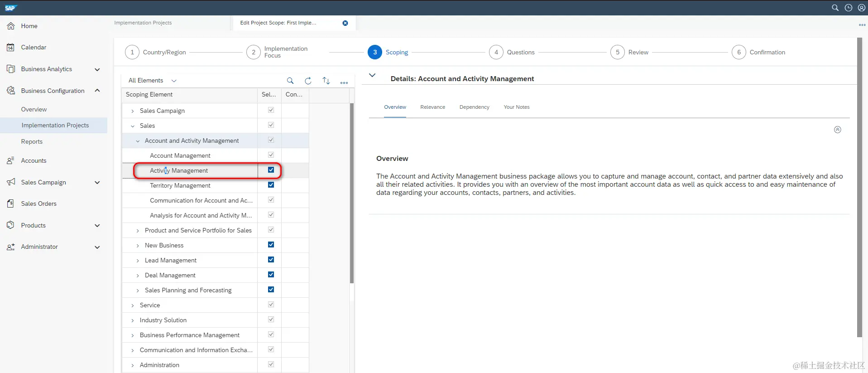The width and height of the screenshot is (868, 373).
Task: Open Sales Orders in the sidebar
Action: (x=38, y=203)
